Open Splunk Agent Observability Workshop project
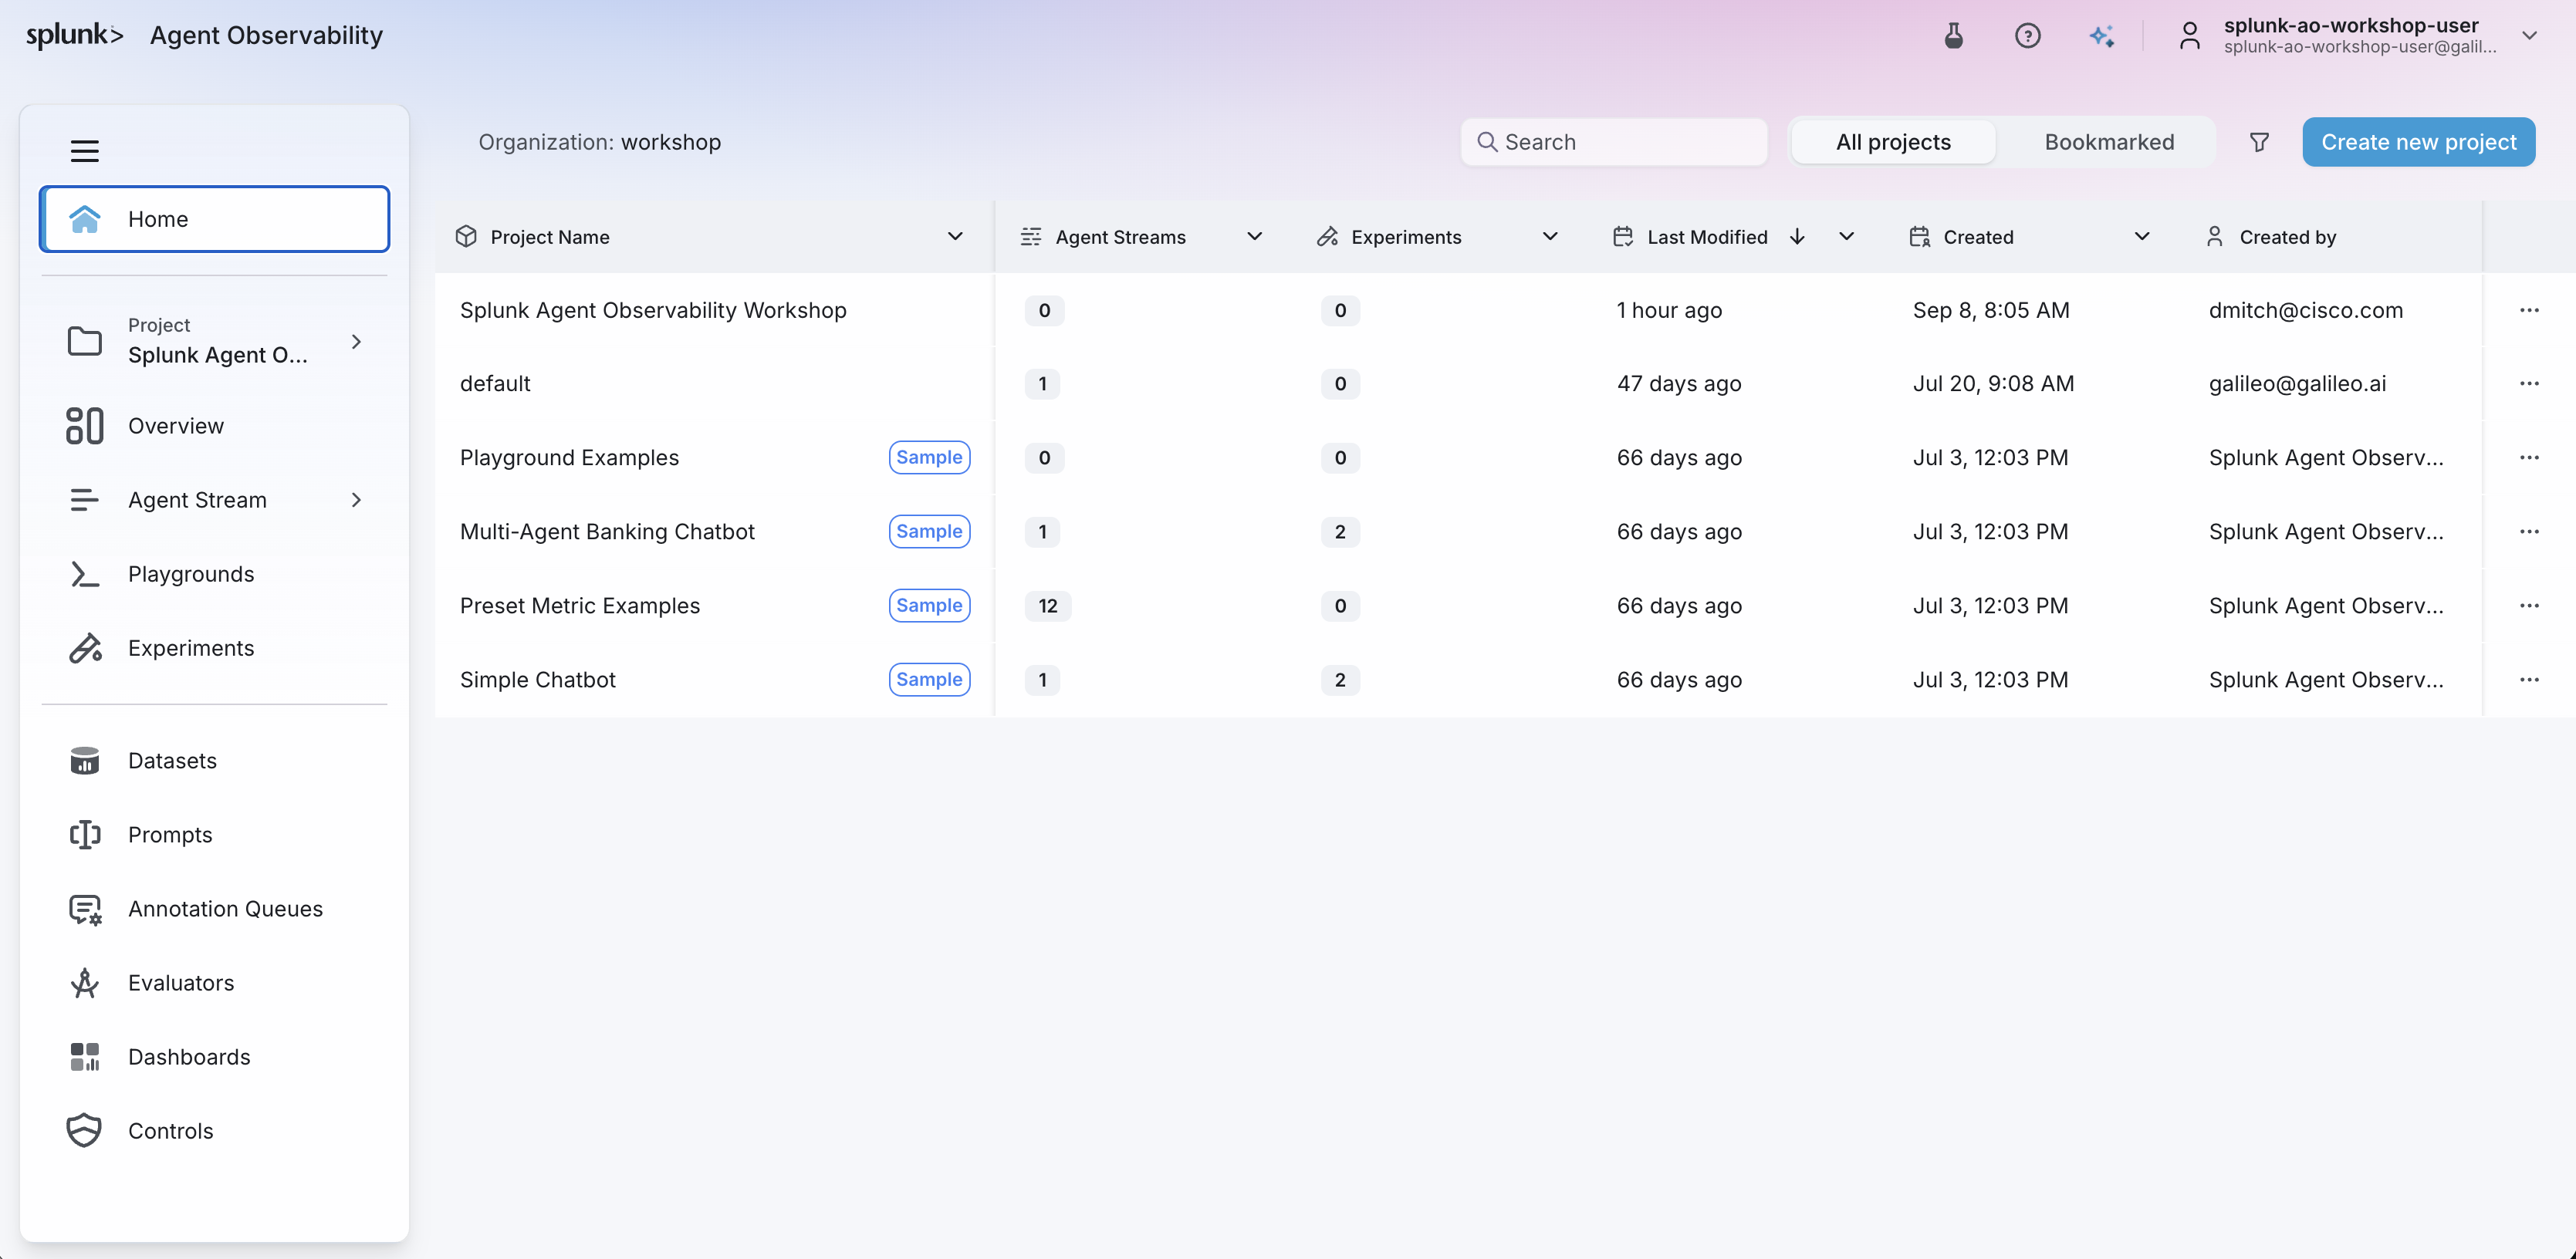 click(x=653, y=310)
